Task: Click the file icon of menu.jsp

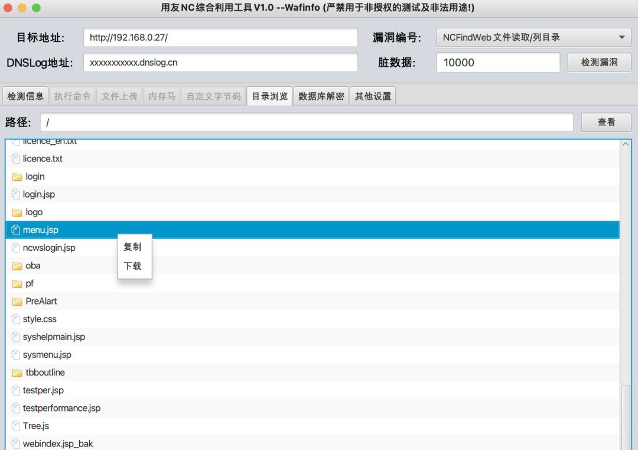Action: coord(16,230)
